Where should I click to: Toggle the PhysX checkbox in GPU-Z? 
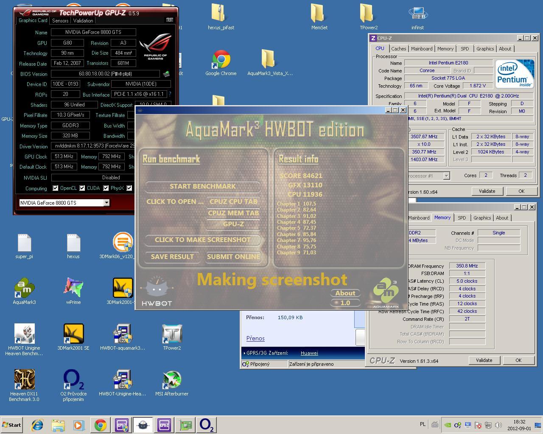pyautogui.click(x=106, y=188)
